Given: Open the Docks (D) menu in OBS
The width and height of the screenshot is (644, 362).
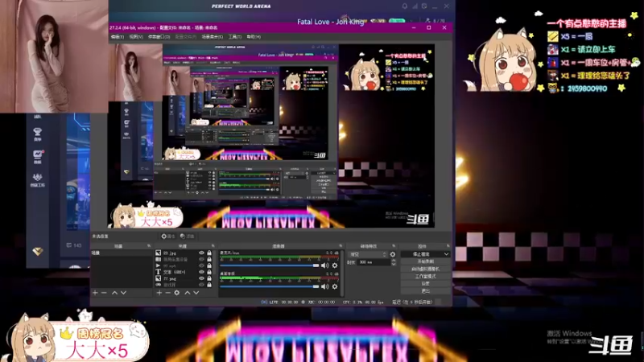Looking at the screenshot, I should [159, 37].
